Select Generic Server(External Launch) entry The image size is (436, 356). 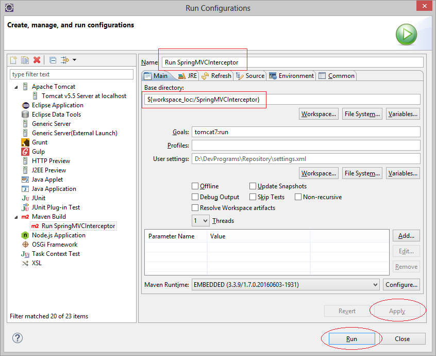(75, 133)
